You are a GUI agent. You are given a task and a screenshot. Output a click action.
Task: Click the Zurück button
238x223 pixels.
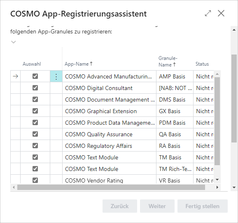(x=120, y=206)
